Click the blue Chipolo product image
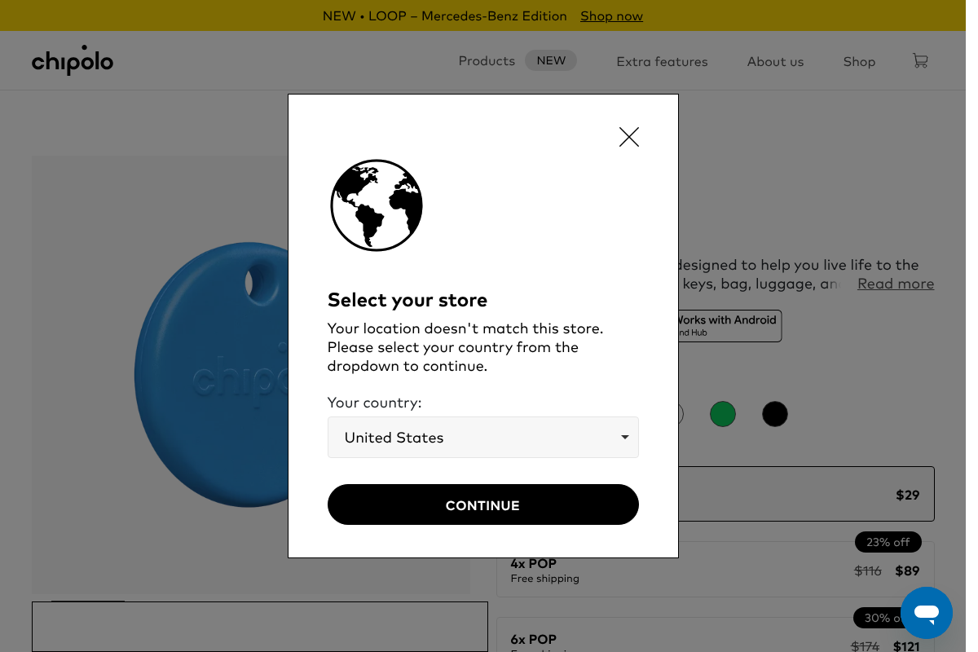The image size is (978, 652). point(212,375)
